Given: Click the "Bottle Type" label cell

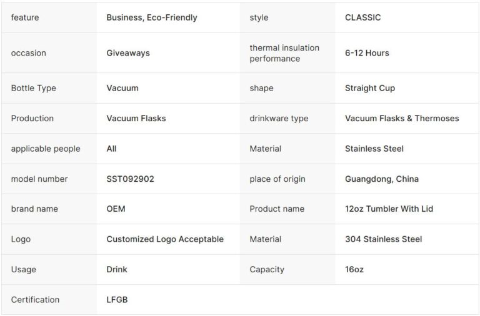Looking at the screenshot, I should 34,88.
